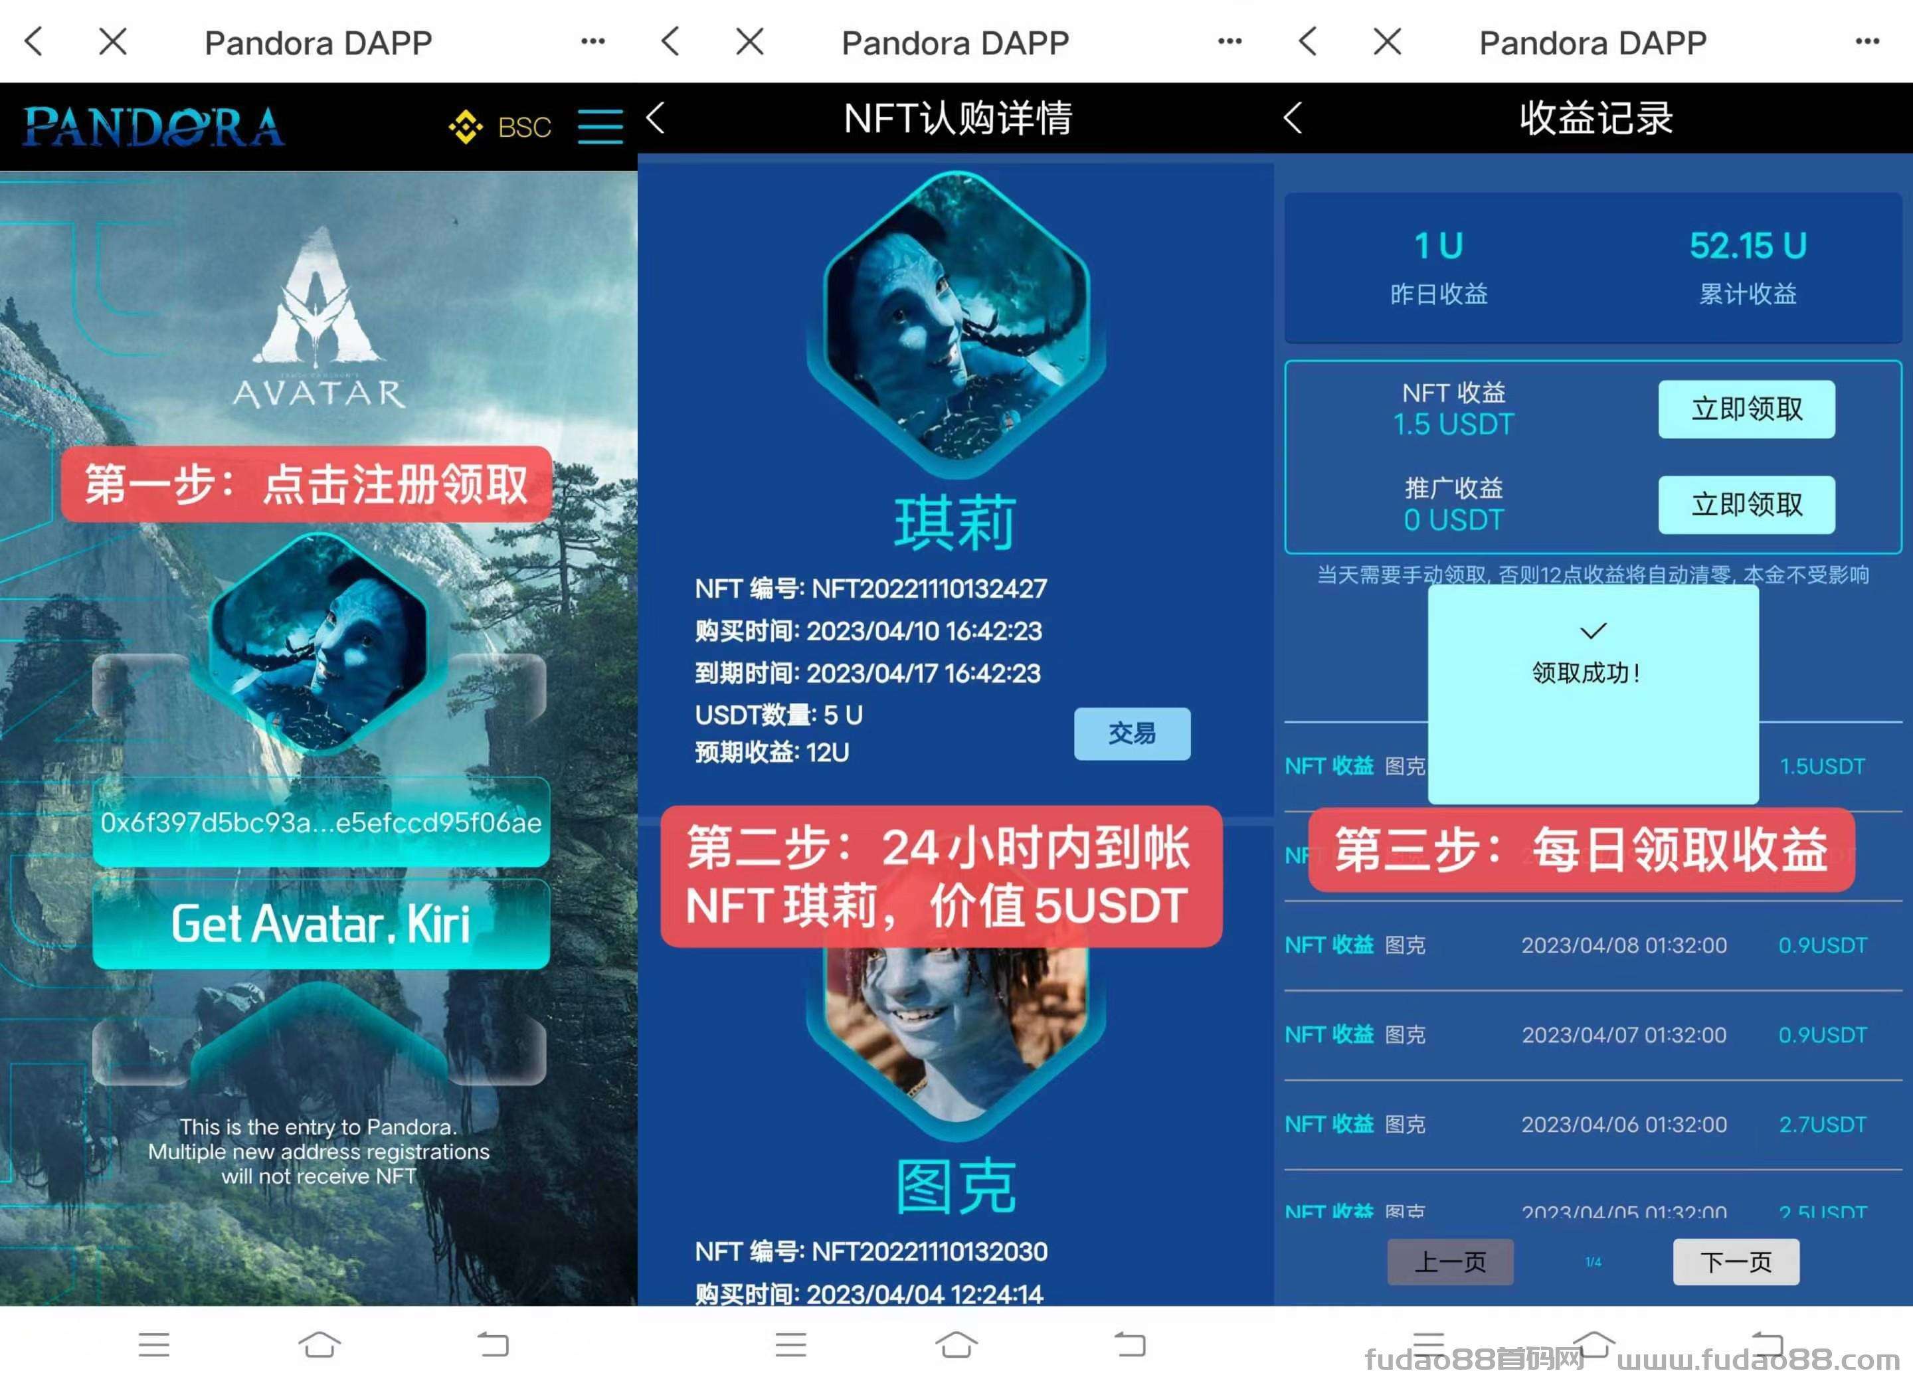
Task: Click wallet address 0x6f397d5bc93a...e5efccd95f06ae field
Action: pos(321,822)
